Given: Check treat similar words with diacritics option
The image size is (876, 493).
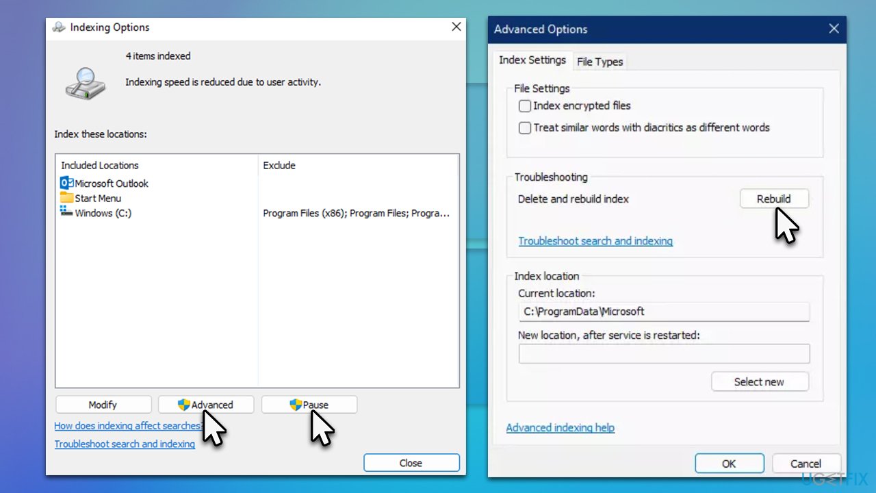Looking at the screenshot, I should click(x=524, y=128).
